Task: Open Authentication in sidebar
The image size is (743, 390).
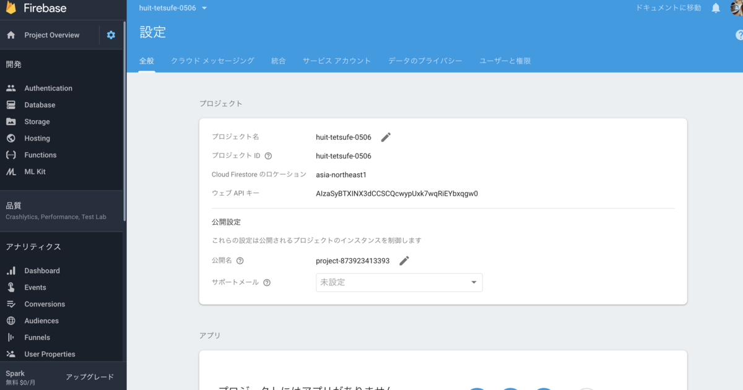Action: 48,89
